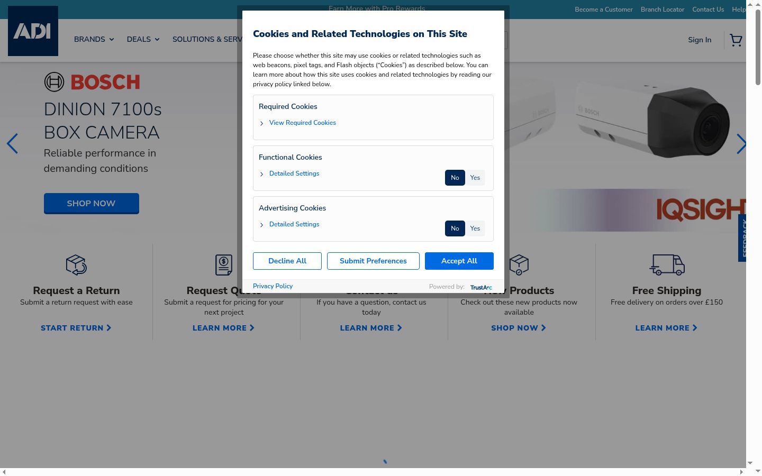The height and width of the screenshot is (476, 762).
Task: Click Submit Preferences button
Action: 373,261
